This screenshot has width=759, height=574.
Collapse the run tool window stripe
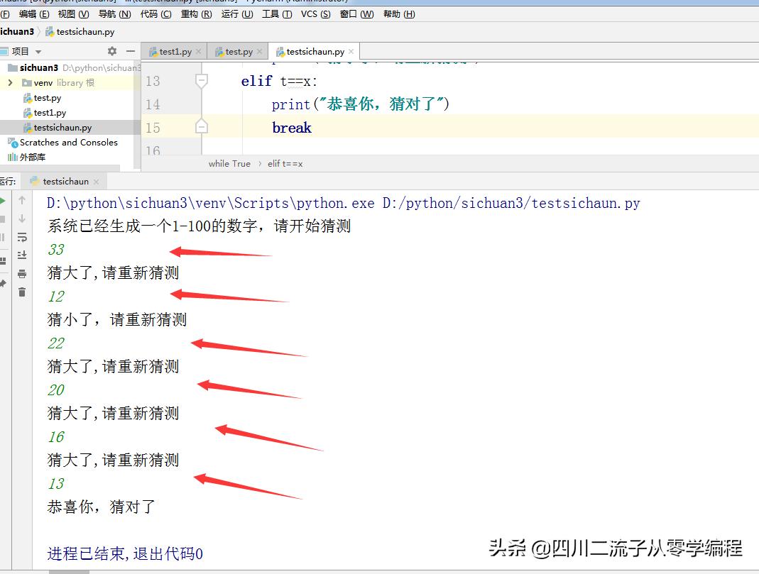coord(9,181)
